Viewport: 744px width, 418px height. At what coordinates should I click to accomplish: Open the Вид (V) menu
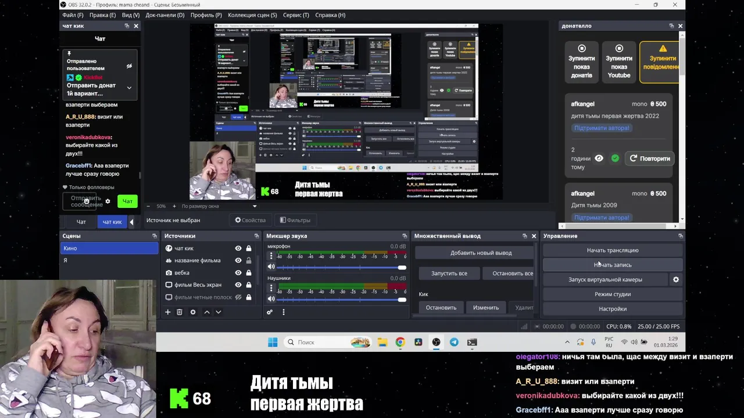coord(131,15)
